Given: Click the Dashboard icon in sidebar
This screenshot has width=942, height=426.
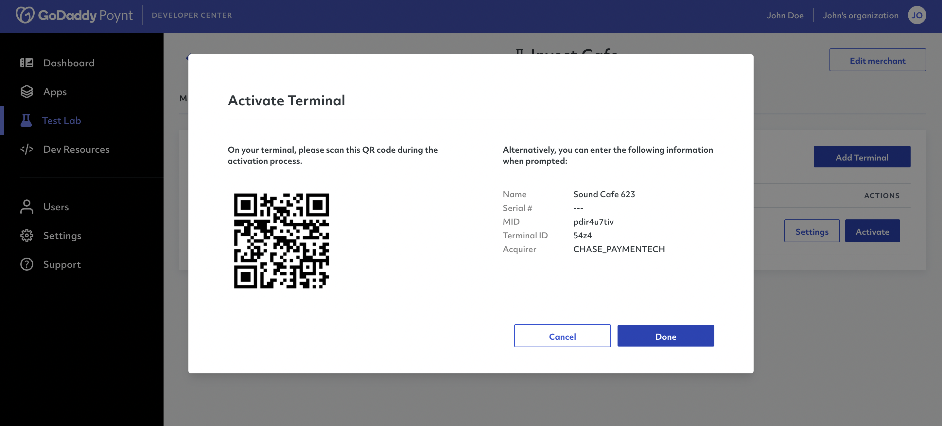Looking at the screenshot, I should click(26, 62).
